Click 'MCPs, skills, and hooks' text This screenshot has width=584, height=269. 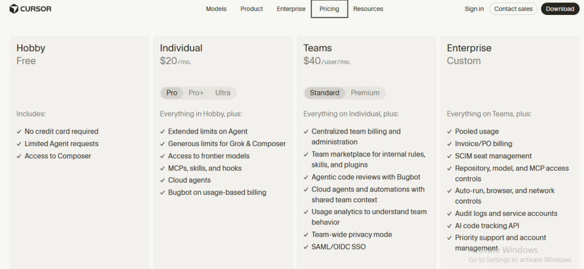click(x=205, y=168)
